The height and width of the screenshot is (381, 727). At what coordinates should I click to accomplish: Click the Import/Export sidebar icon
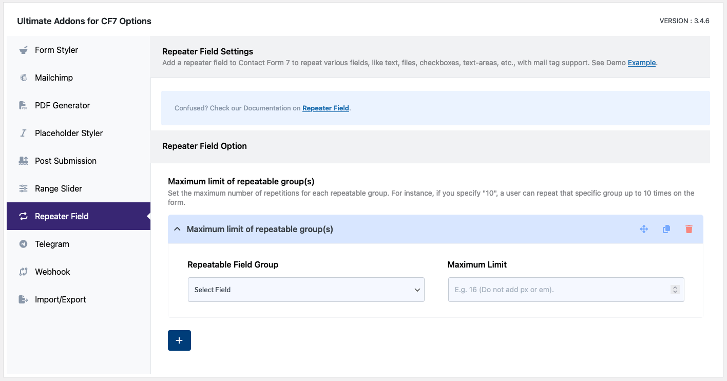coord(23,299)
